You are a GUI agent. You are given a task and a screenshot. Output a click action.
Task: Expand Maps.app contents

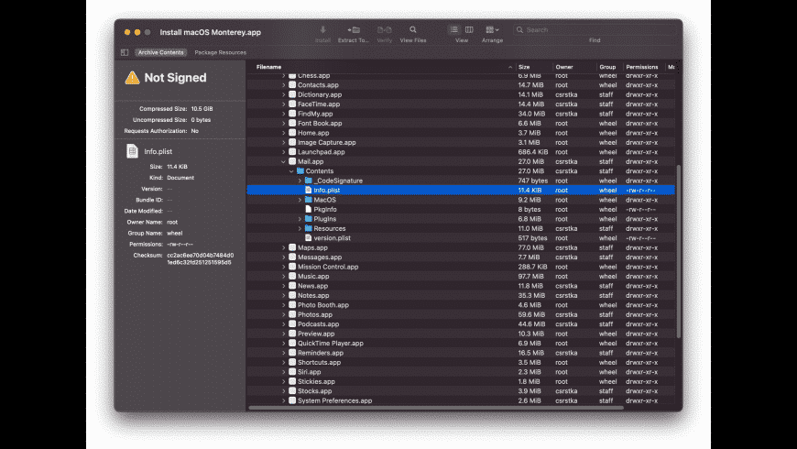[284, 247]
